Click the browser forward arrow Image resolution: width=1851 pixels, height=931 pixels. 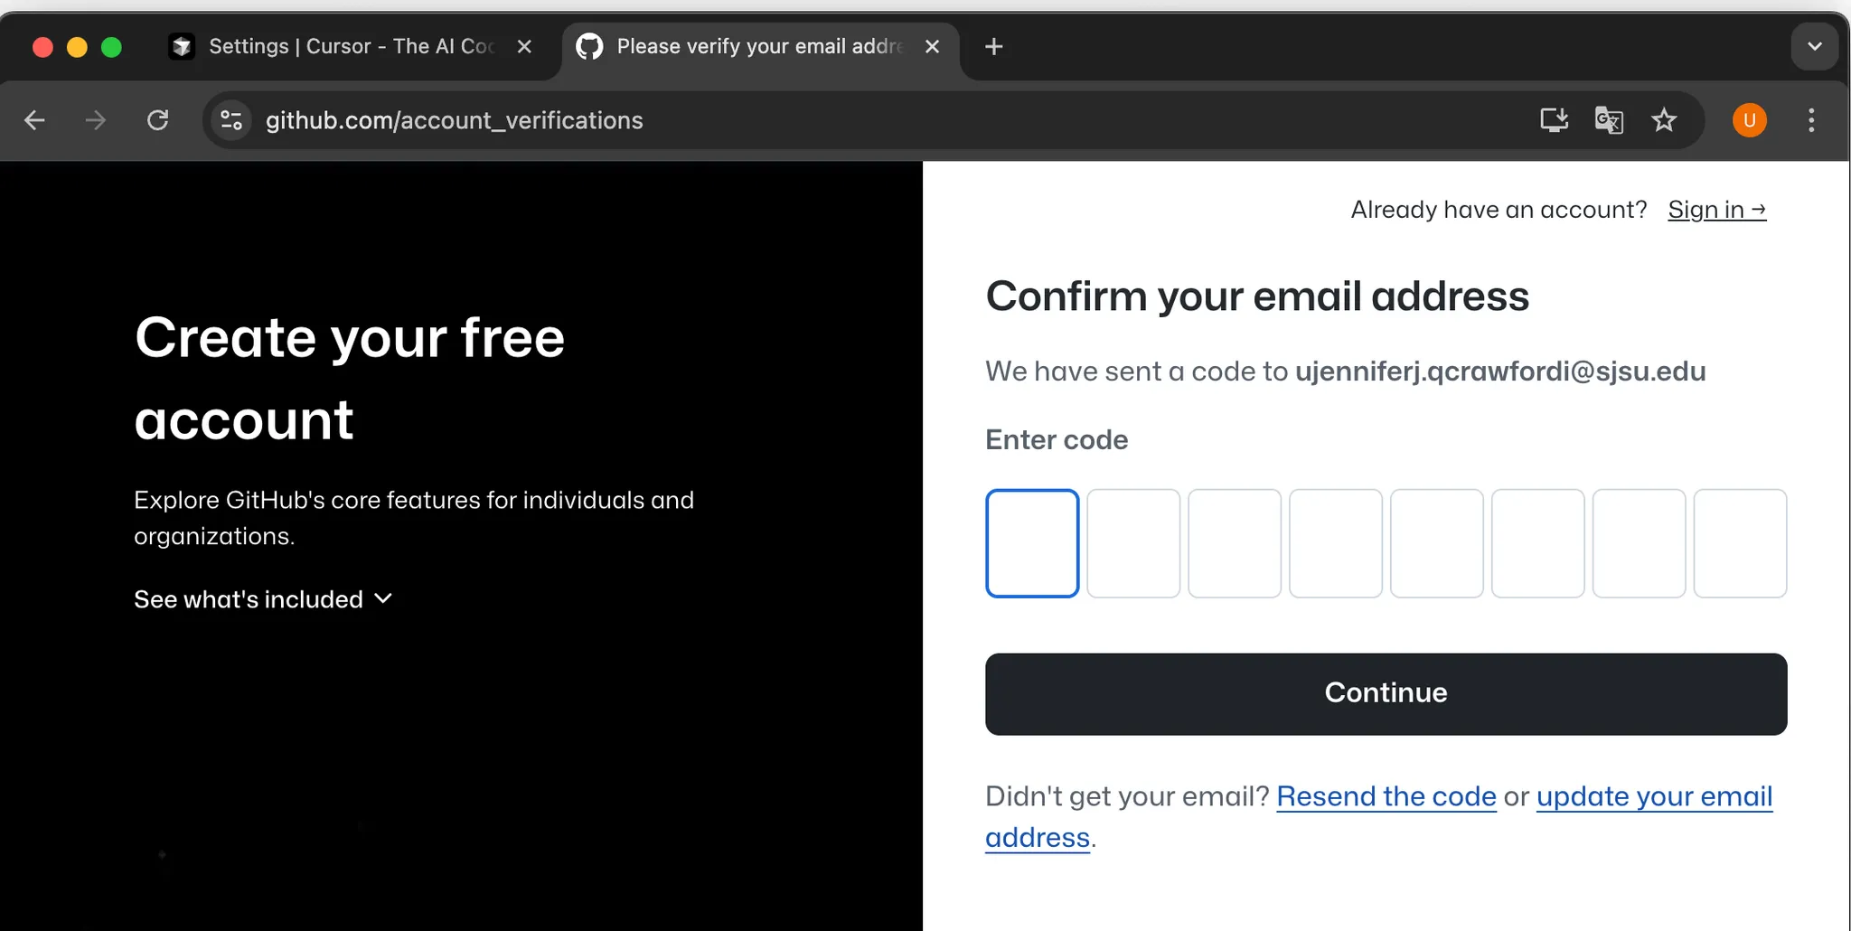pos(95,120)
